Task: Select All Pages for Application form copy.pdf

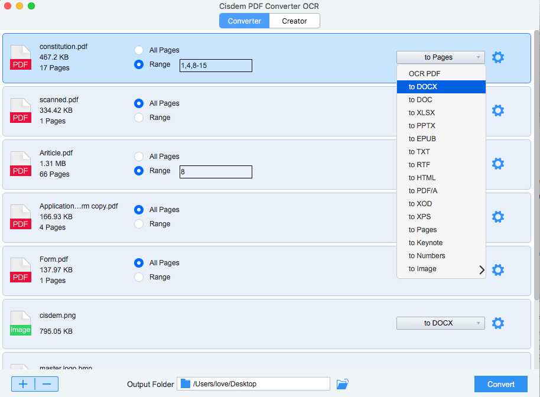Action: coord(139,210)
